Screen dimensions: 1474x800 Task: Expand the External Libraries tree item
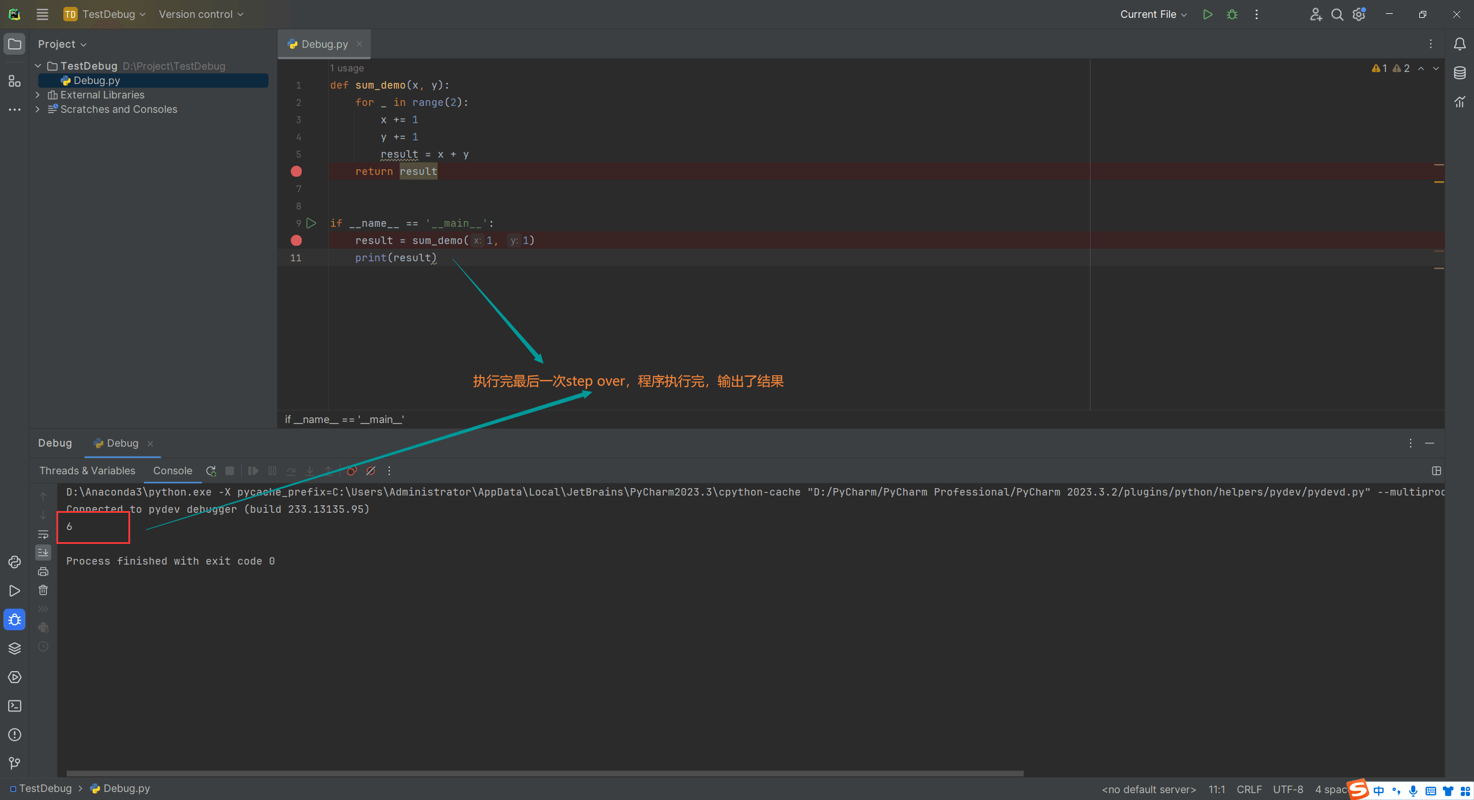pyautogui.click(x=36, y=94)
